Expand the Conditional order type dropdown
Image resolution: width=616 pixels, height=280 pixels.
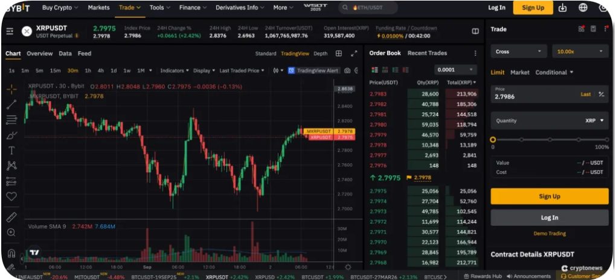pos(554,72)
